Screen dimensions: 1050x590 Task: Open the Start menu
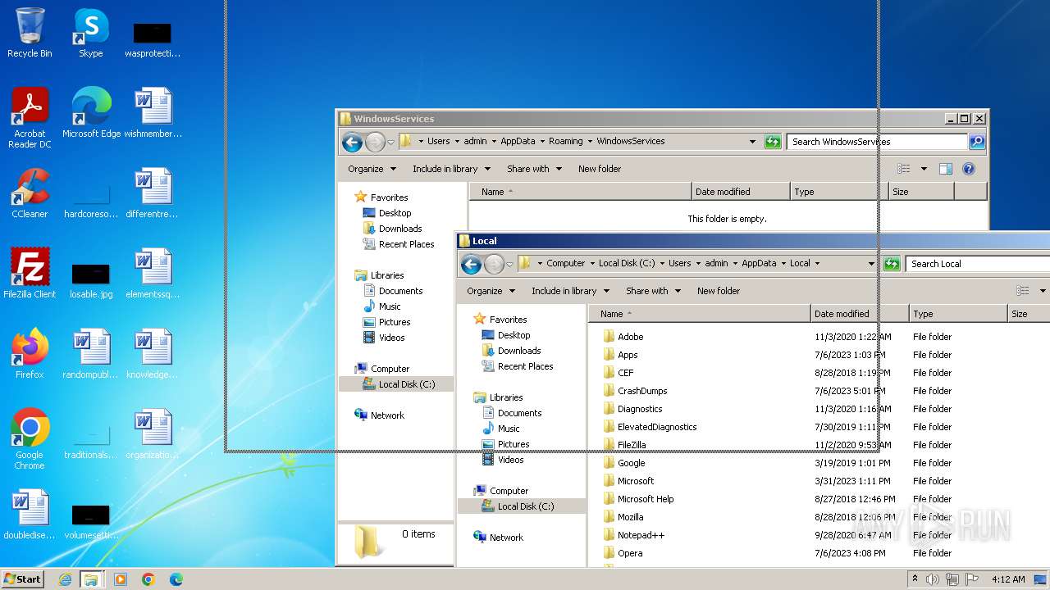[x=22, y=579]
